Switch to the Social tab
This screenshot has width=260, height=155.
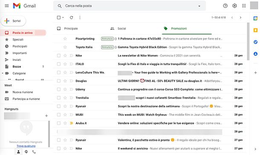[x=118, y=29]
